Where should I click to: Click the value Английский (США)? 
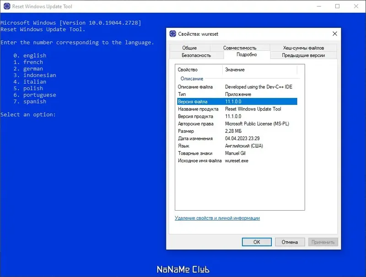point(244,146)
